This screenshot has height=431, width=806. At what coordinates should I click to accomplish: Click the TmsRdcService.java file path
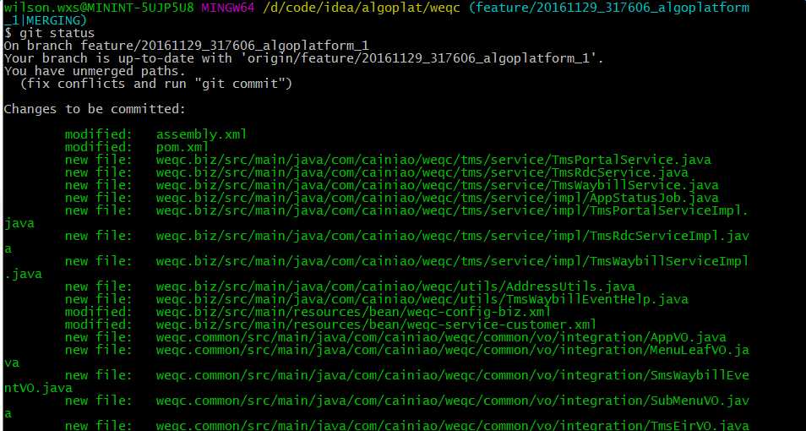coord(422,172)
